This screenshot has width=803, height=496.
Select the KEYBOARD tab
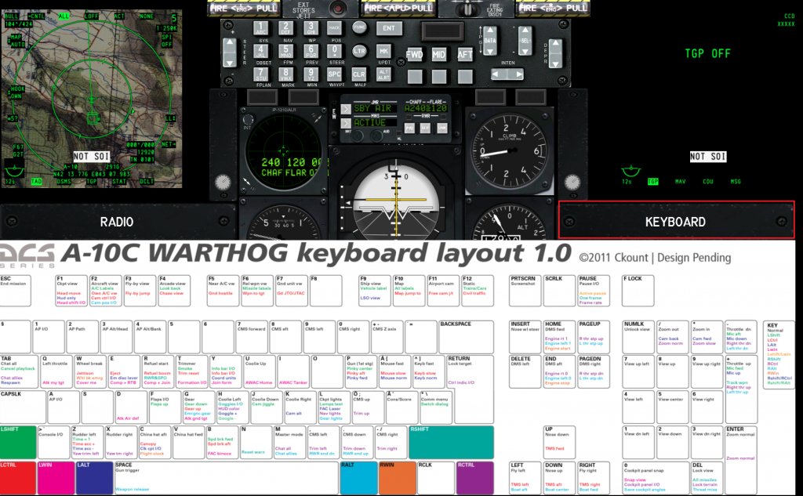tap(676, 220)
